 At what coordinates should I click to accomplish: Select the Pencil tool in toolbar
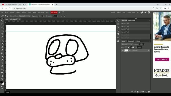click(x=2, y=43)
